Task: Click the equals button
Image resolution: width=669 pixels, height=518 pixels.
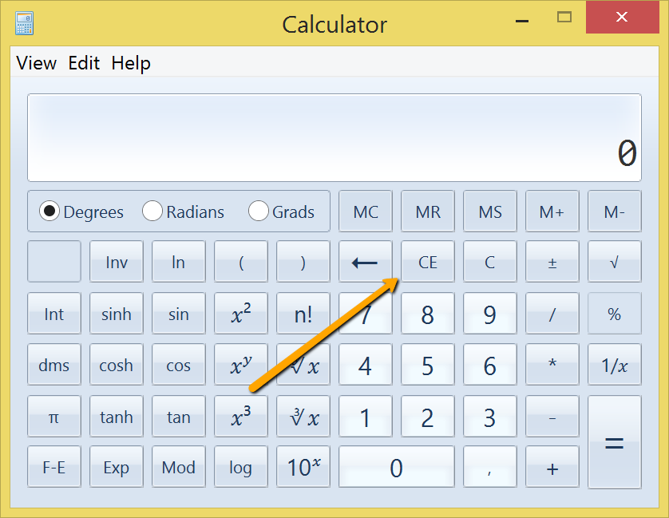Action: point(614,442)
